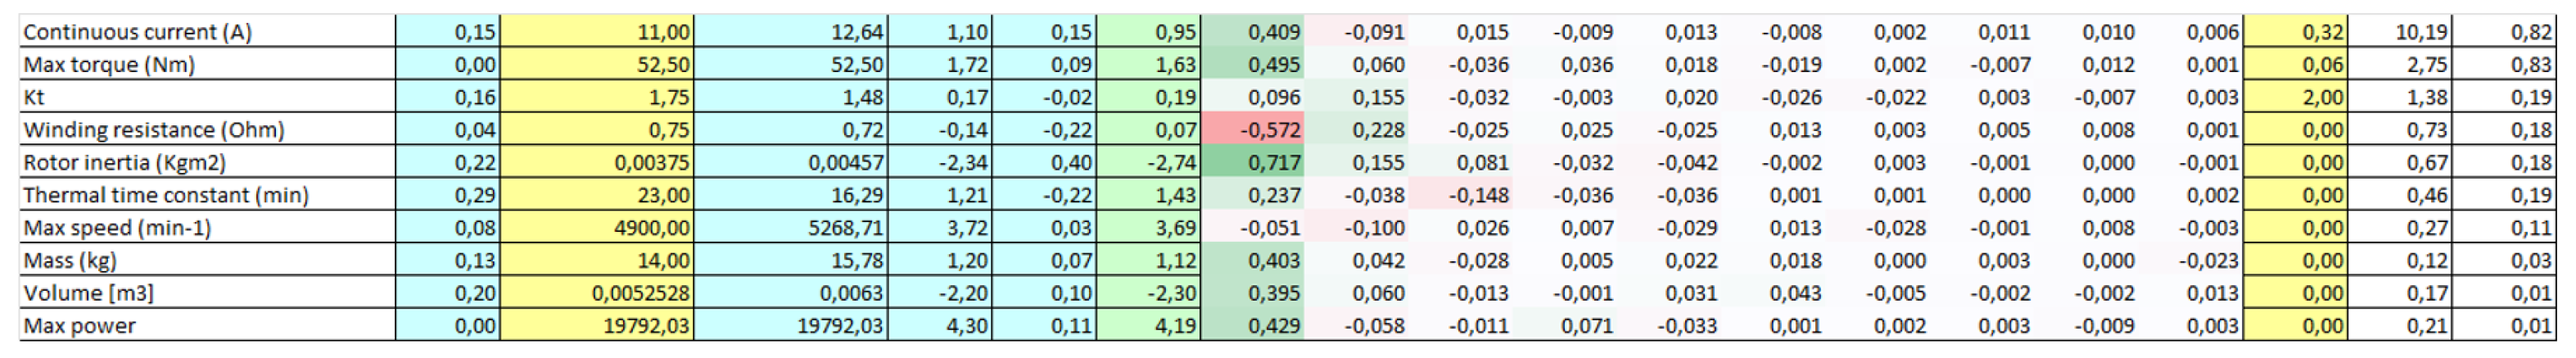The height and width of the screenshot is (358, 2576).
Task: Select the Thermal time constant (min) cell
Action: (x=207, y=195)
